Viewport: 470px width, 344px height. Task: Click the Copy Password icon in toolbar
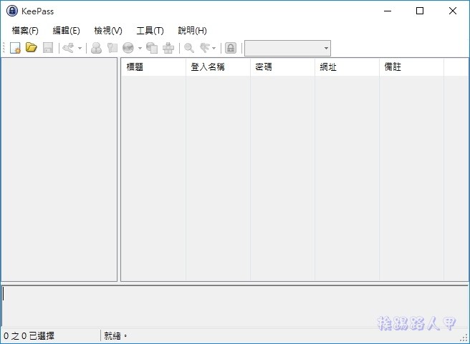pyautogui.click(x=112, y=48)
